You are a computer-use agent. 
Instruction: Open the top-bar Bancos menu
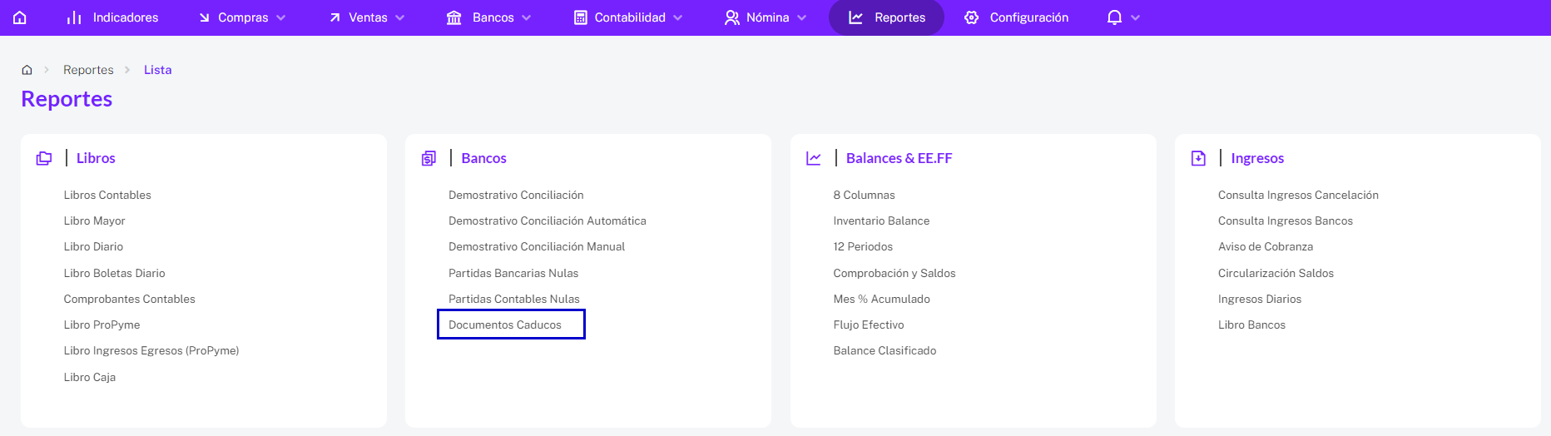(x=489, y=17)
